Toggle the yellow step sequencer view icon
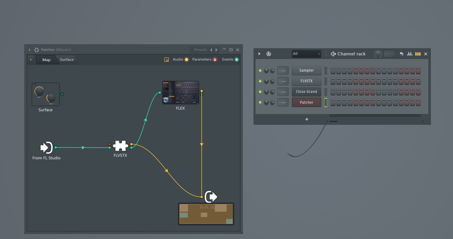Image resolution: width=453 pixels, height=239 pixels. (x=418, y=54)
